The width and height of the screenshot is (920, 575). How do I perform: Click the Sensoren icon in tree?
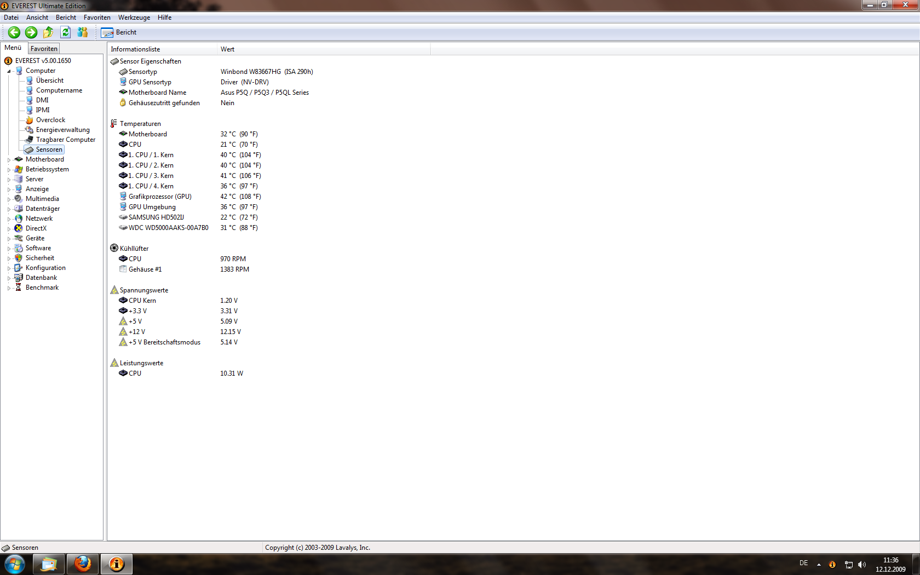pyautogui.click(x=30, y=150)
